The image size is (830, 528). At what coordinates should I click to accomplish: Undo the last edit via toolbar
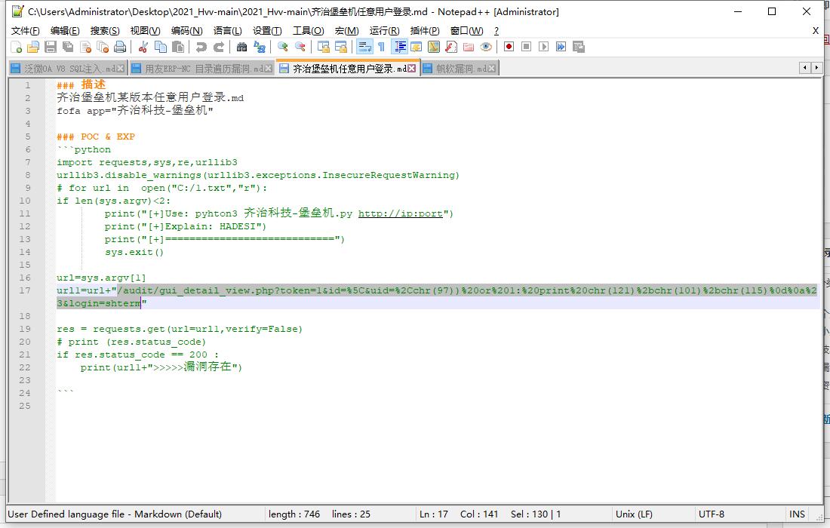(x=201, y=47)
